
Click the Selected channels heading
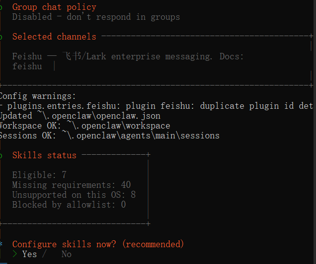pos(54,37)
